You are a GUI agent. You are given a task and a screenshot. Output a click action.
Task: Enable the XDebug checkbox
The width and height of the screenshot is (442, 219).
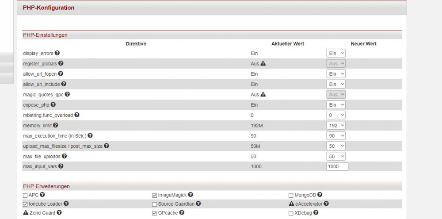(291, 213)
